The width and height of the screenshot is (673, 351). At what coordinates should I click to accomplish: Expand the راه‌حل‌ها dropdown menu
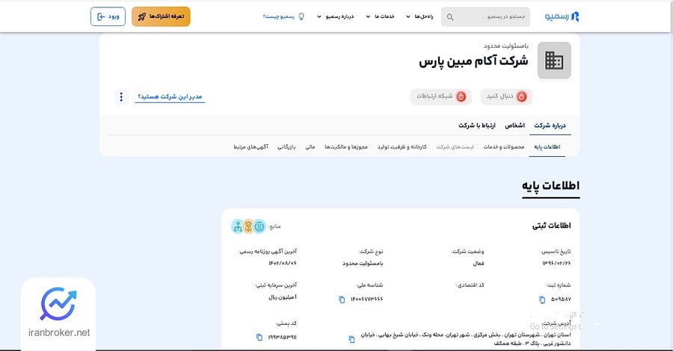click(x=419, y=16)
